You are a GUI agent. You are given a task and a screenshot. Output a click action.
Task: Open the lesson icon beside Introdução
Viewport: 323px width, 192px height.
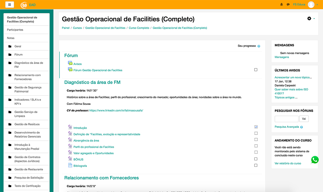(x=69, y=127)
